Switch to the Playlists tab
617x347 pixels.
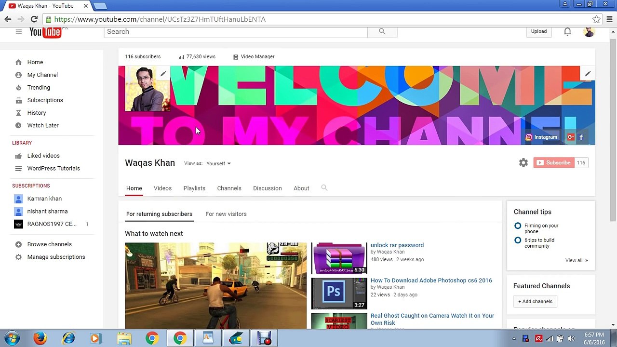(x=194, y=188)
